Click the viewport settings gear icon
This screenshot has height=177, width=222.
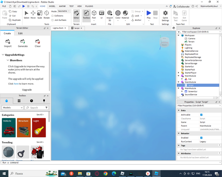(174, 28)
